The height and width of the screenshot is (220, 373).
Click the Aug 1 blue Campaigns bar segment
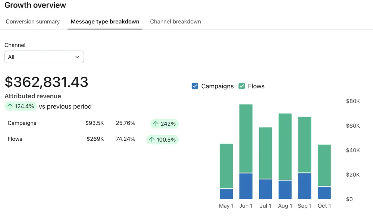[x=285, y=190]
